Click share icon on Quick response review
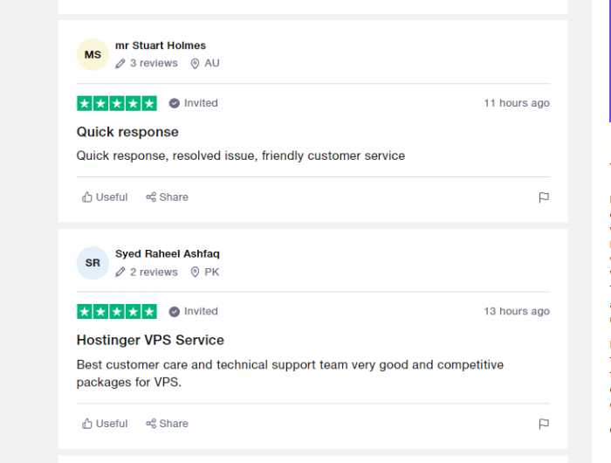The image size is (611, 463). 151,197
